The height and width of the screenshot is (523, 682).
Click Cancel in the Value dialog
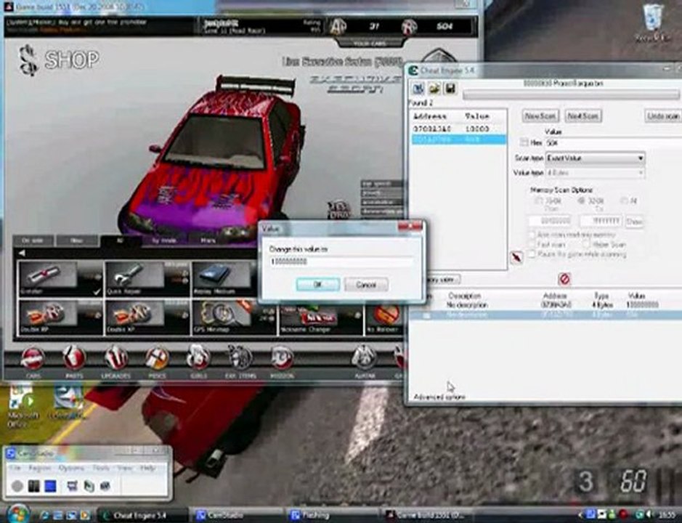coord(366,285)
